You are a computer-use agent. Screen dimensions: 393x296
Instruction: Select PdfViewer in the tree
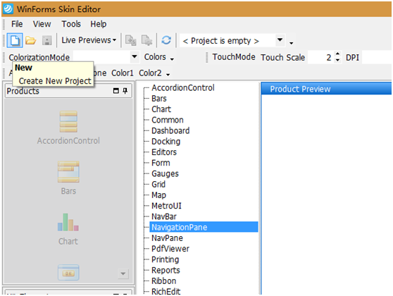pyautogui.click(x=170, y=249)
